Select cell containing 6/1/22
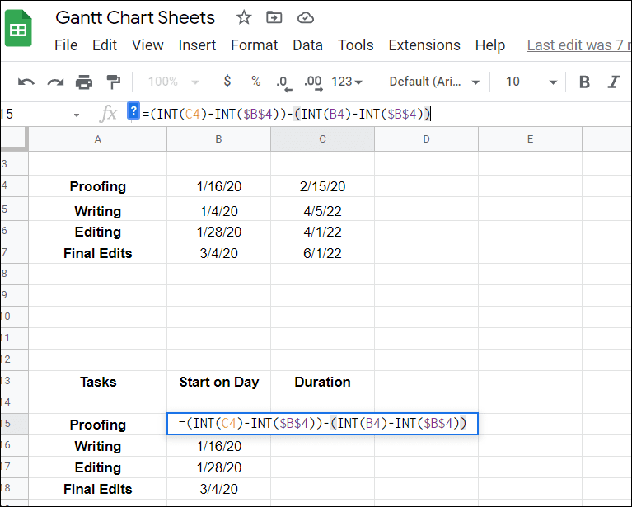This screenshot has height=507, width=632. click(322, 253)
